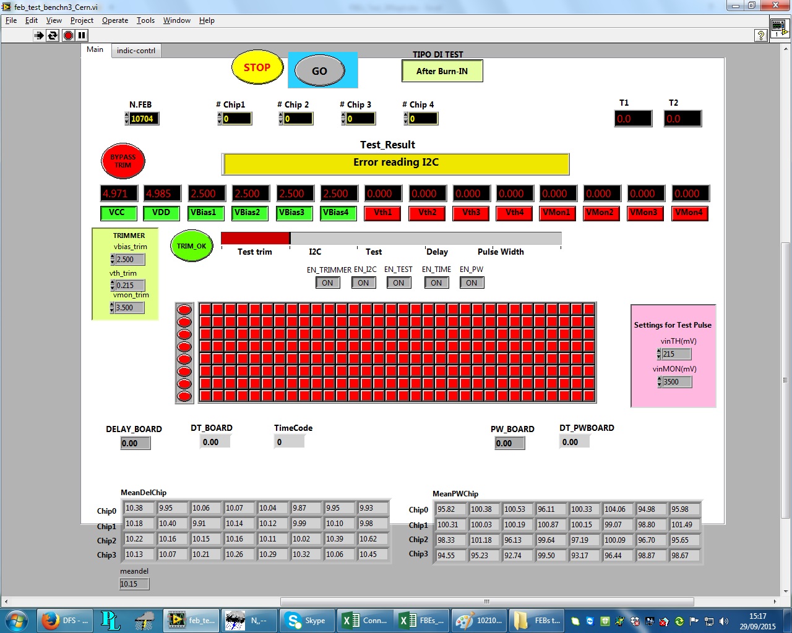Screen dimensions: 792x633
Task: Click the Run Continuously toolbar icon
Action: (53, 35)
